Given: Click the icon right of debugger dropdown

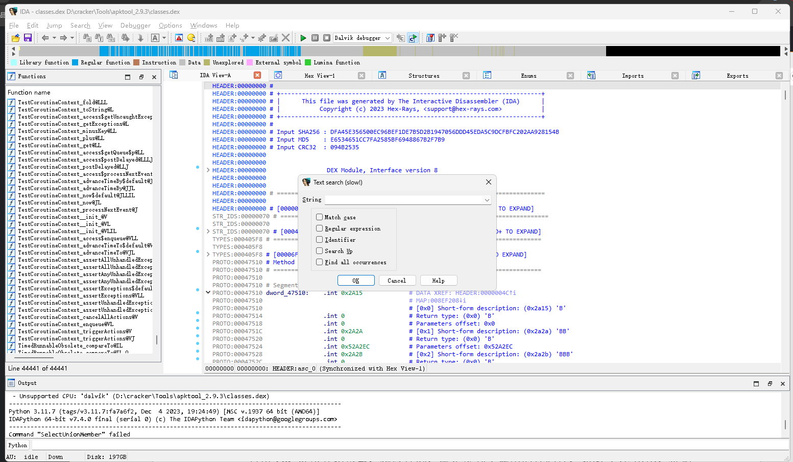Looking at the screenshot, I should click(401, 38).
